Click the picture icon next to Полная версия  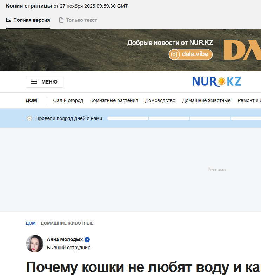[x=9, y=20]
